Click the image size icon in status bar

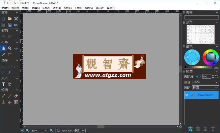click(58, 131)
